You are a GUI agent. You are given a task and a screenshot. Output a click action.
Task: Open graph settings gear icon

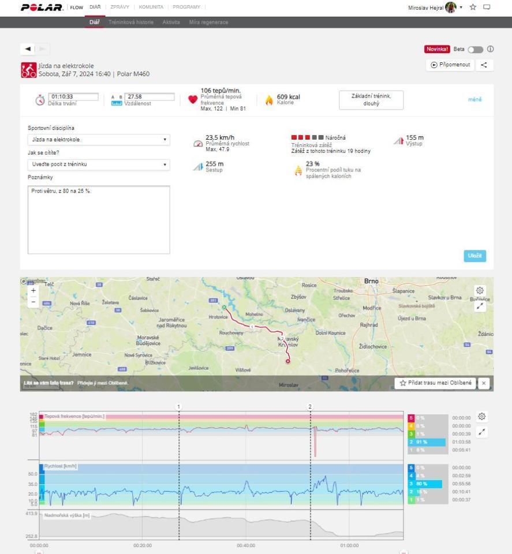(x=483, y=417)
